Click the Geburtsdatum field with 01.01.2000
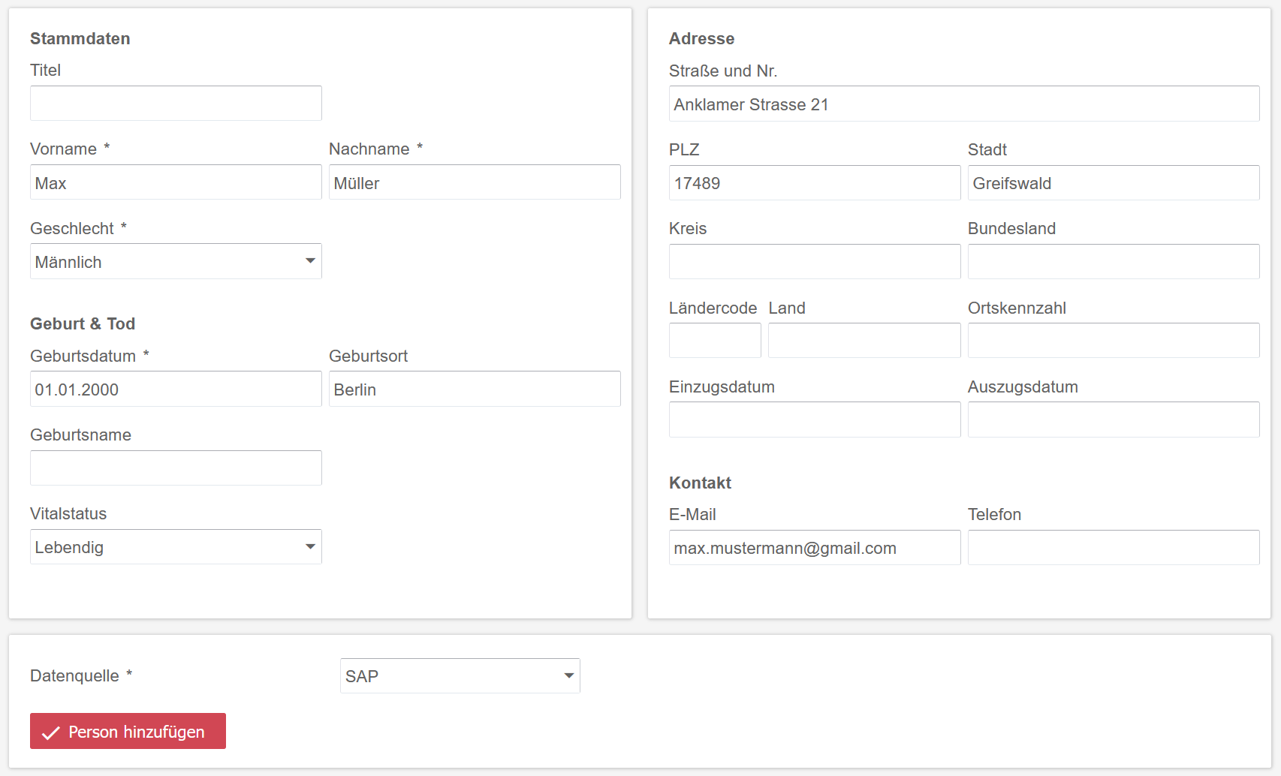The height and width of the screenshot is (776, 1281). (x=176, y=389)
